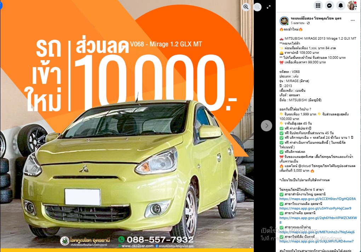
Task: Open map link ending uSHYvzrPyHxjCzer9
Action: (315, 208)
